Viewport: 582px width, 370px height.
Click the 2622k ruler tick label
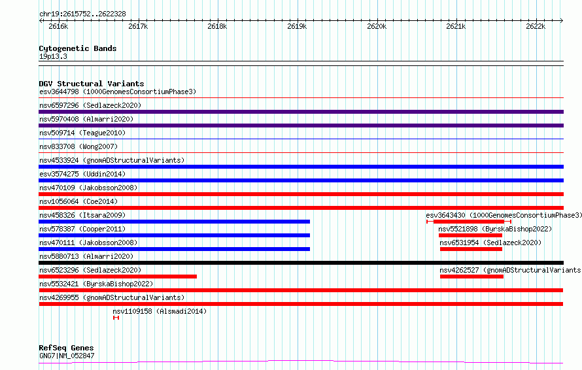coord(536,26)
